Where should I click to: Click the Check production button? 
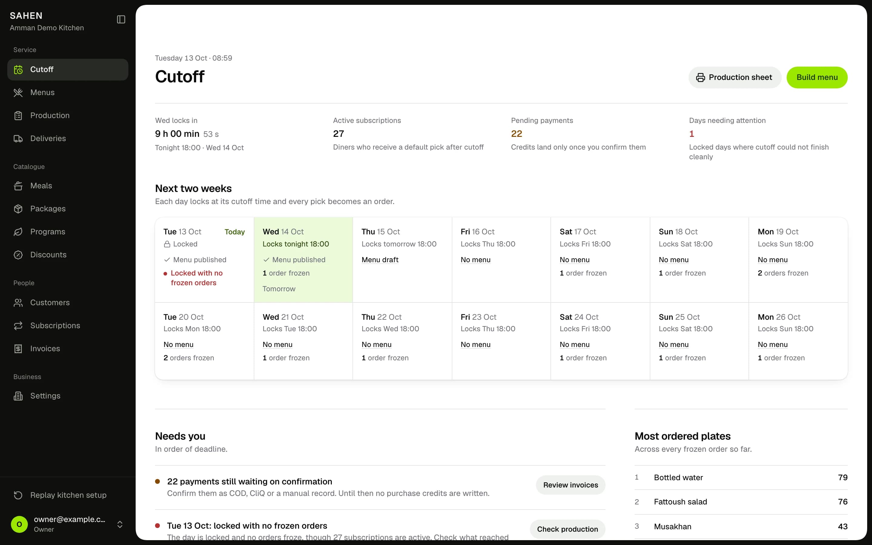567,529
